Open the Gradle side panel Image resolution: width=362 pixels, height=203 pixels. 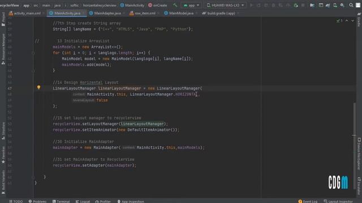(x=359, y=19)
